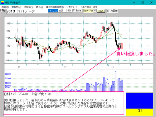This screenshot has width=156, height=117.
Task: Click the year label 18 on time axis
Action: [113, 67]
